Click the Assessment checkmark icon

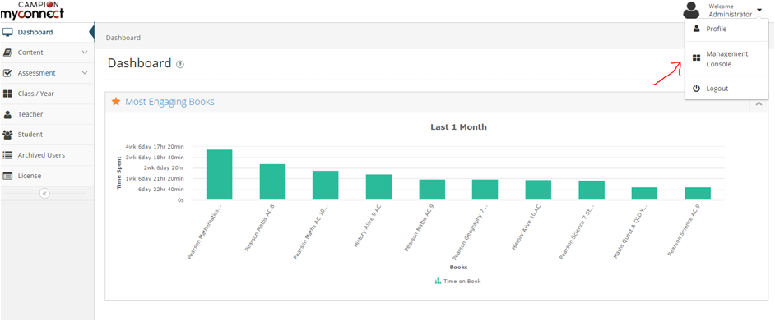pos(7,73)
